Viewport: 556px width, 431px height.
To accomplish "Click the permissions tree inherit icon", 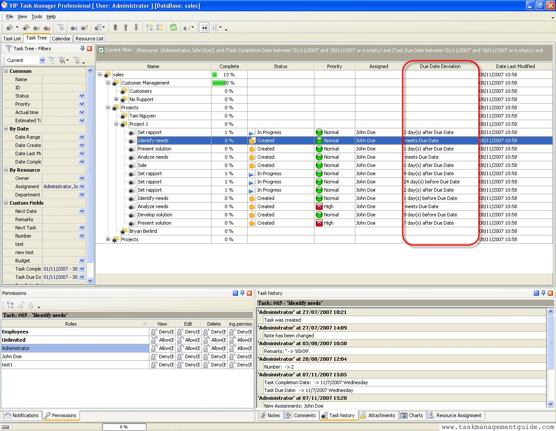I will click(10, 305).
